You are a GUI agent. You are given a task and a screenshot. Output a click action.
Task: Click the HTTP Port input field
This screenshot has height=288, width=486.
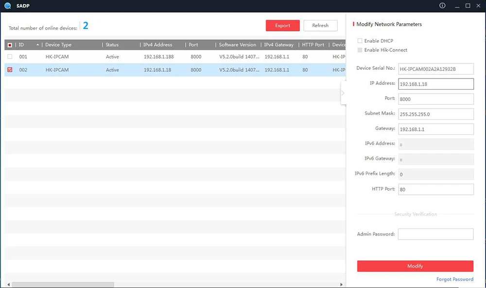tap(436, 189)
